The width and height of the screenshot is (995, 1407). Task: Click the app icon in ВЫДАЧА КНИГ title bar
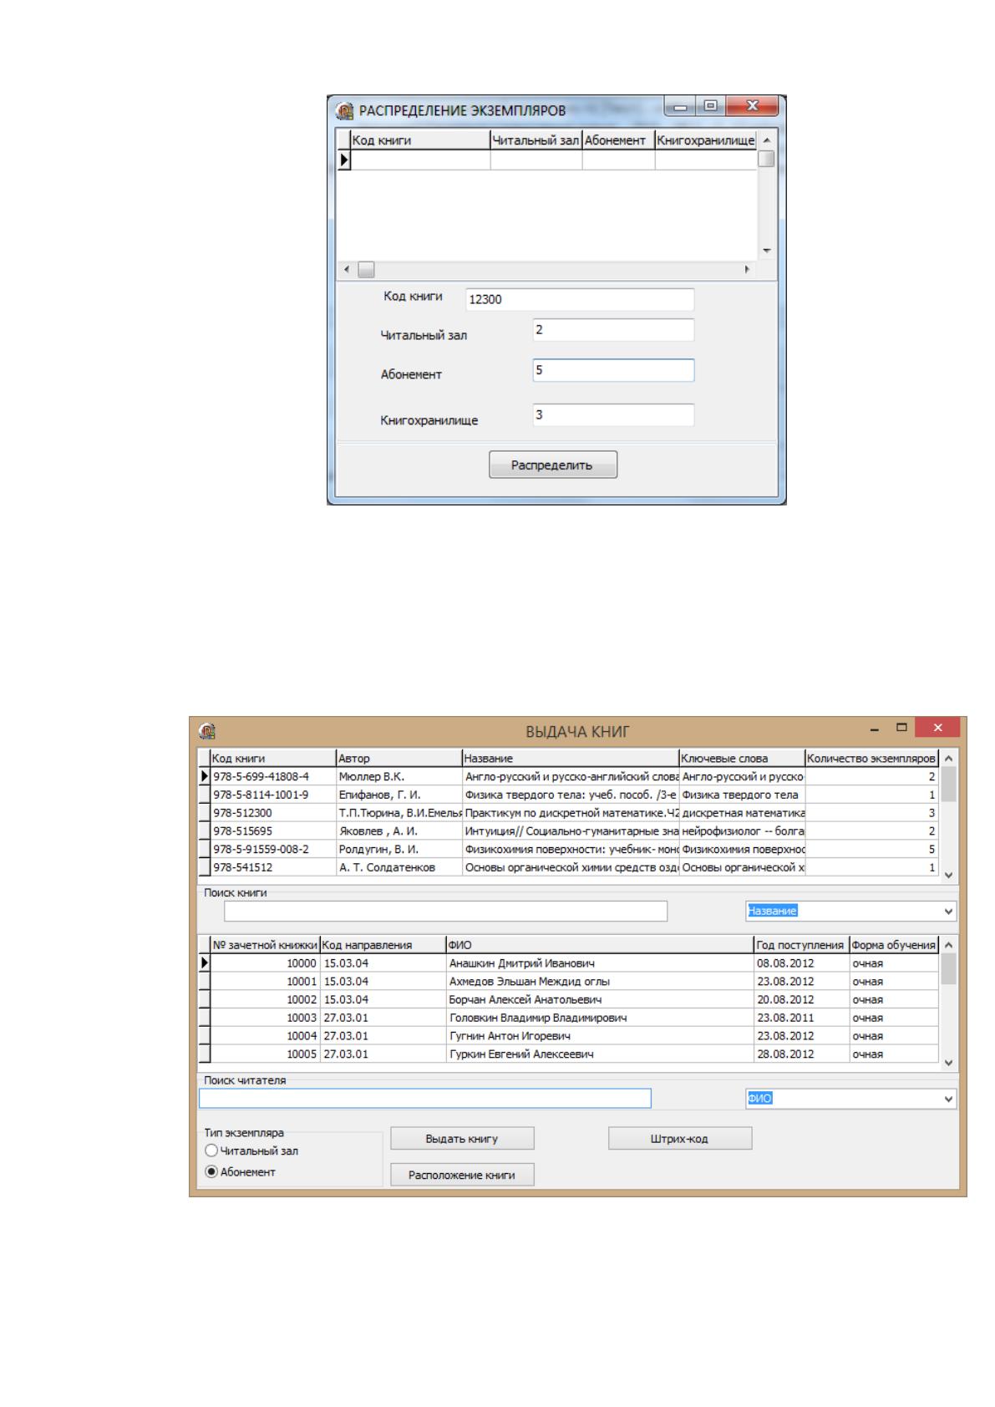[206, 731]
